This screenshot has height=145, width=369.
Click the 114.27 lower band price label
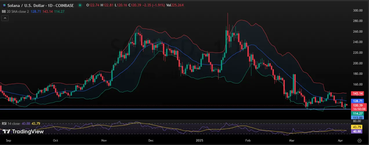pos(357,114)
